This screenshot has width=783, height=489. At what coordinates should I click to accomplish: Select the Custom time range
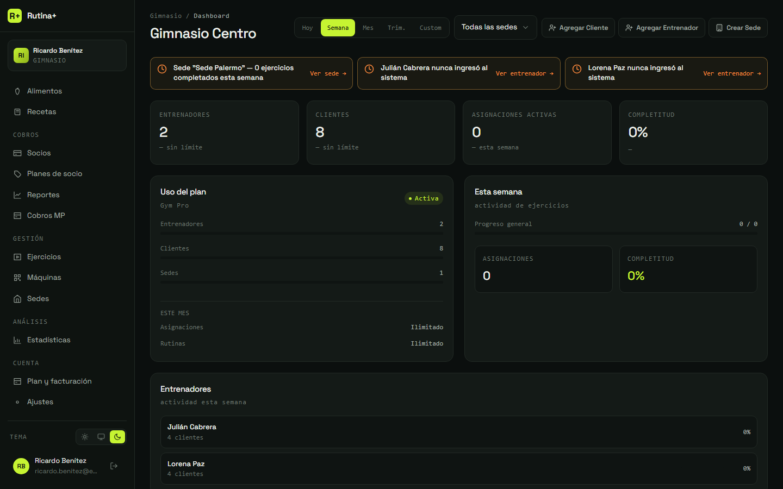coord(431,28)
